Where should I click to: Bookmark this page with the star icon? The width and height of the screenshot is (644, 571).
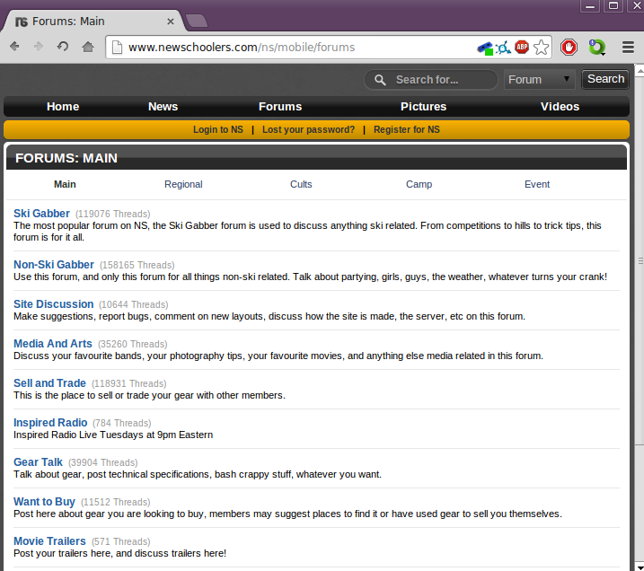click(541, 48)
